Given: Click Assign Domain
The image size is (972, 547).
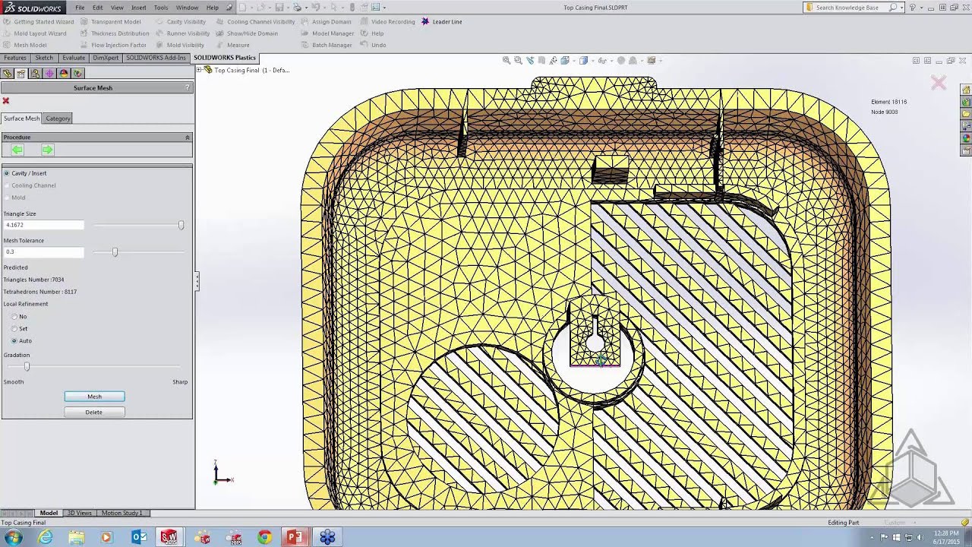Looking at the screenshot, I should [x=327, y=21].
